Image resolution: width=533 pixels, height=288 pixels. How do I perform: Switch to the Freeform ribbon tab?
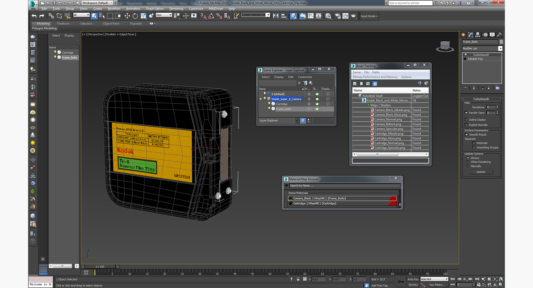point(63,24)
